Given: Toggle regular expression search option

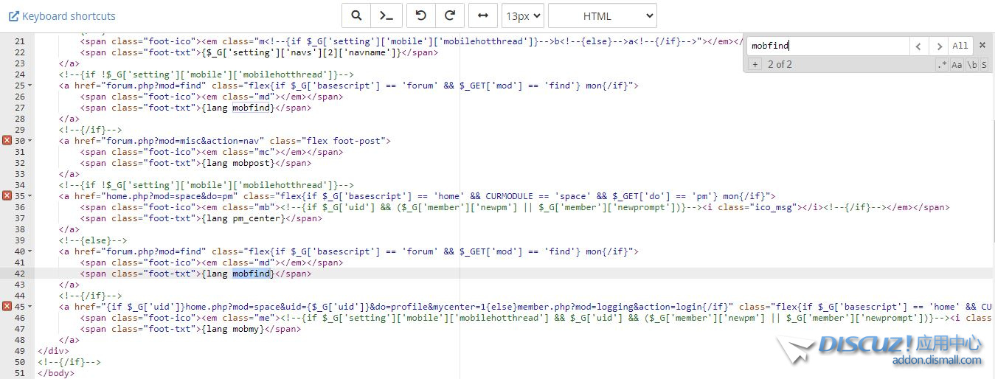Looking at the screenshot, I should 942,65.
